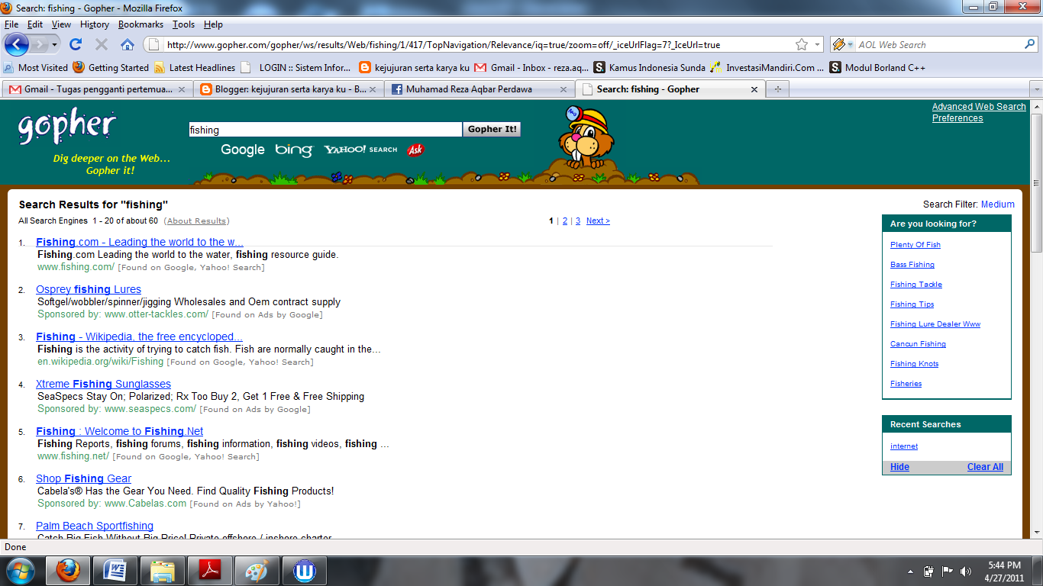Open the URL history dropdown arrow
Viewport: 1043px width, 586px height.
click(x=818, y=44)
